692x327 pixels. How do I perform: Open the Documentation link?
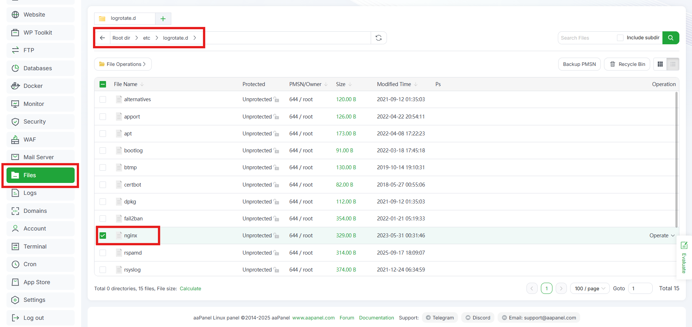click(376, 318)
